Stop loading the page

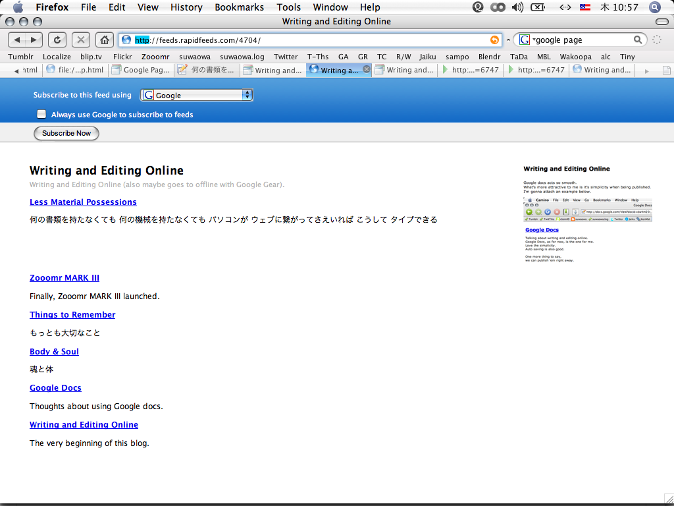tap(80, 40)
